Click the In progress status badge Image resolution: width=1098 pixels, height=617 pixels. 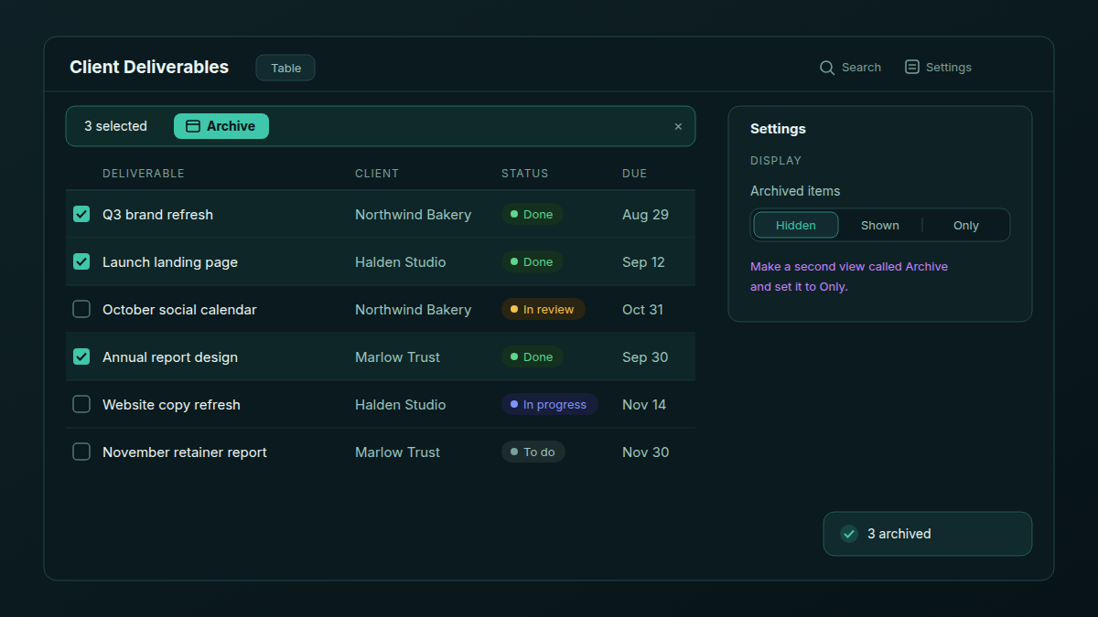(550, 404)
